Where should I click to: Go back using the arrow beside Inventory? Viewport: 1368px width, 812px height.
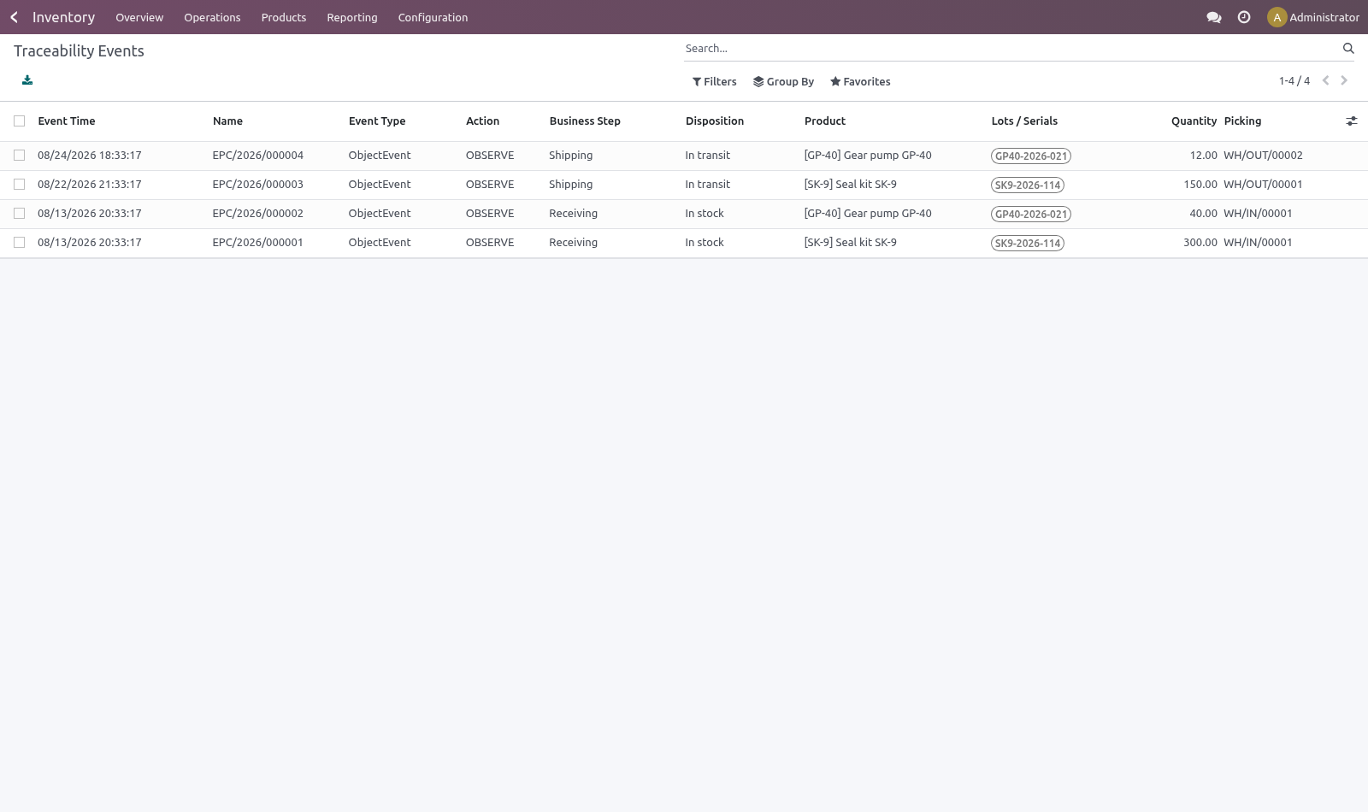(x=14, y=17)
